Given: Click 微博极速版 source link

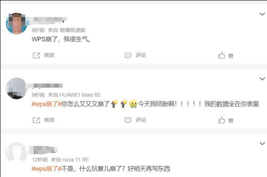Looking at the screenshot, I should coord(72,30).
